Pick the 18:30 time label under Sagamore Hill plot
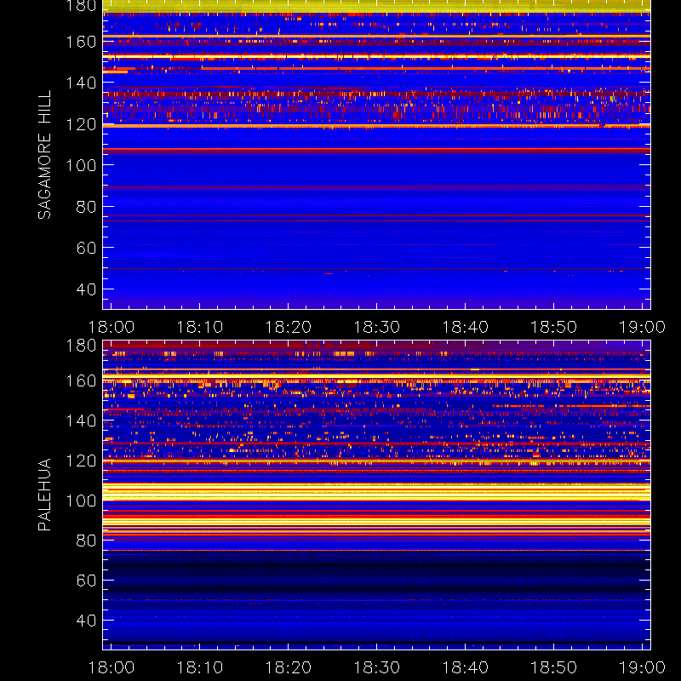The width and height of the screenshot is (681, 681). pyautogui.click(x=376, y=327)
